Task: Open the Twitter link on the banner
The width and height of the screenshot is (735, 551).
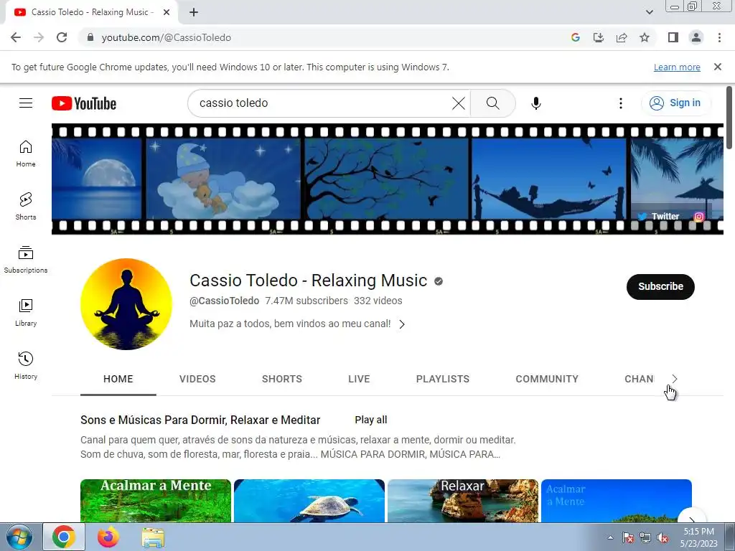Action: 659,217
